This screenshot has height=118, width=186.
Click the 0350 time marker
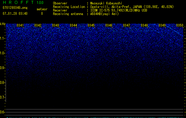coord(180,25)
